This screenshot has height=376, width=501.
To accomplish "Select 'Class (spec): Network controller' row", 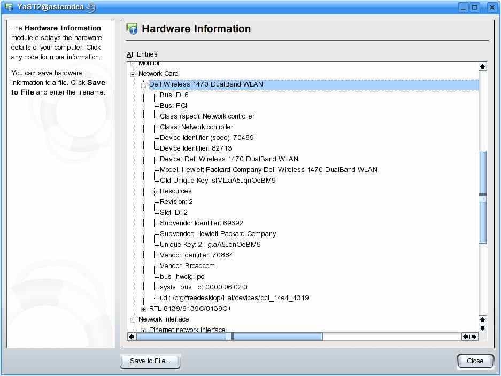I will (x=207, y=116).
